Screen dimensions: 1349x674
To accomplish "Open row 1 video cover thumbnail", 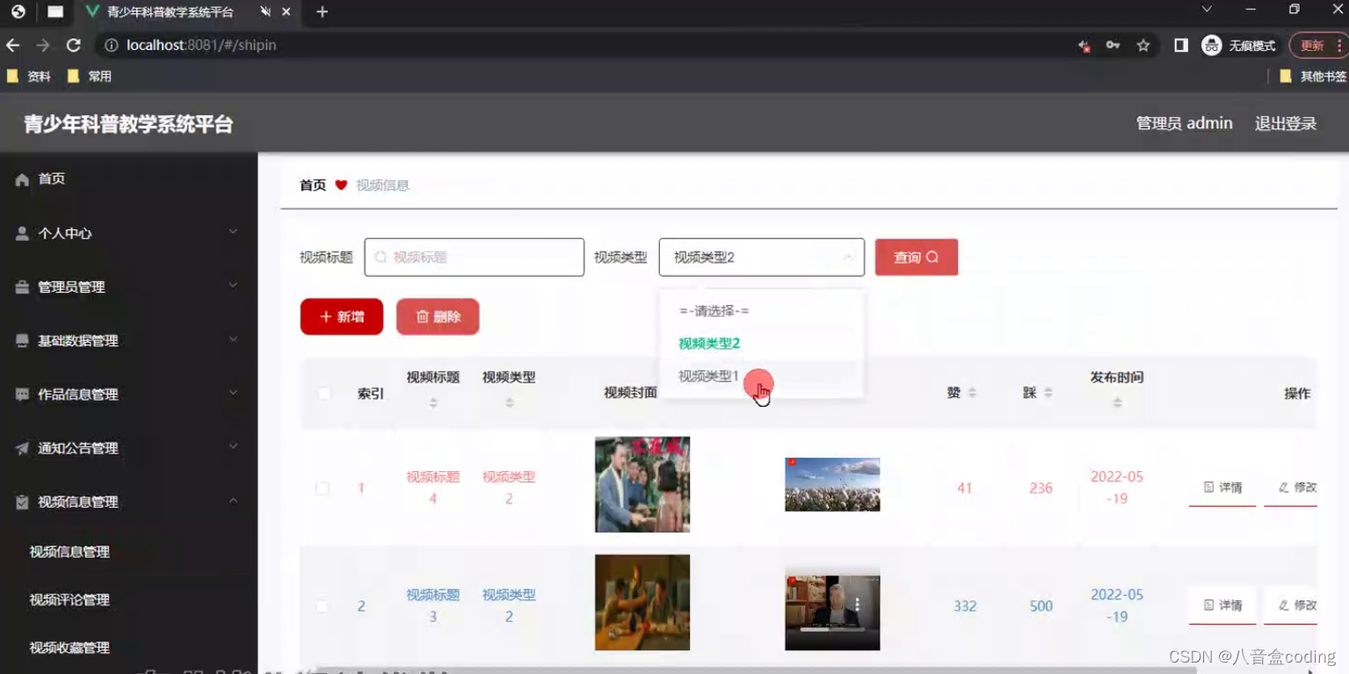I will 642,484.
